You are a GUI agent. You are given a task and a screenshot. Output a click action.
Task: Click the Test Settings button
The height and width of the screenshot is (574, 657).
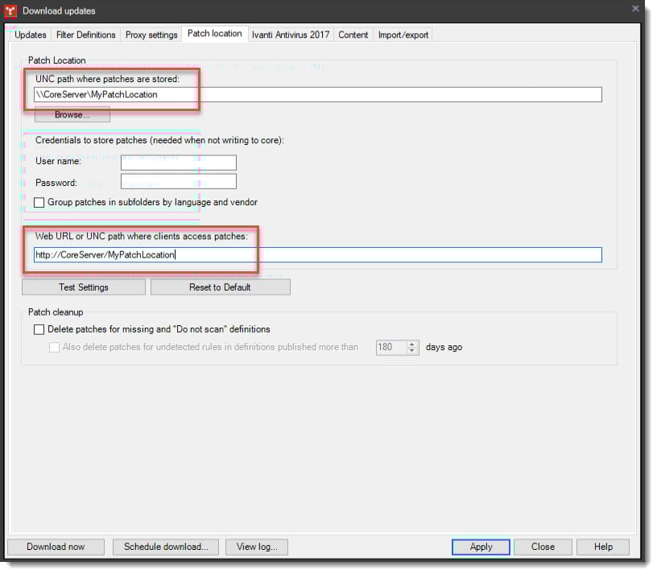pos(84,287)
